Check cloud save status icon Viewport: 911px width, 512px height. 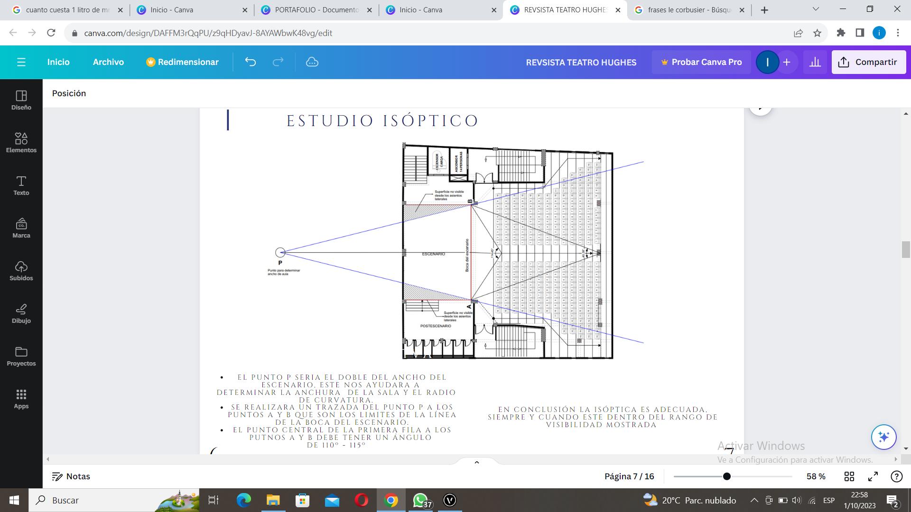pos(312,62)
